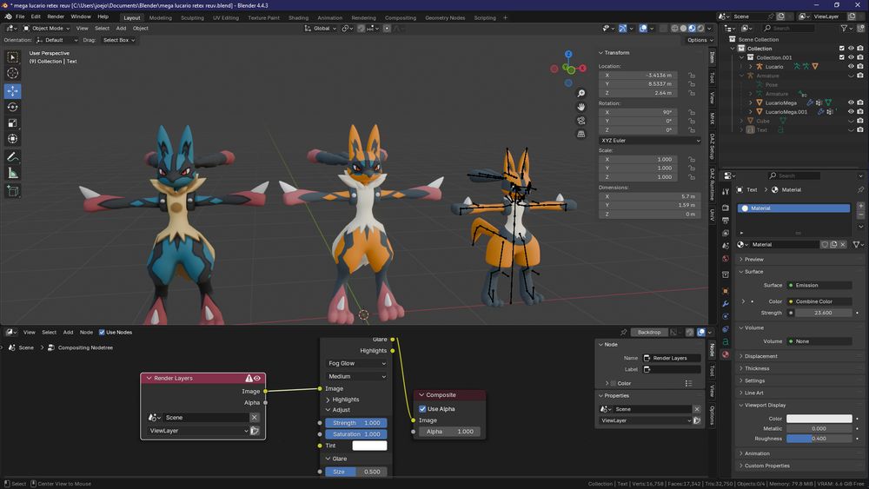Open the Render menu
Image resolution: width=869 pixels, height=489 pixels.
(56, 17)
